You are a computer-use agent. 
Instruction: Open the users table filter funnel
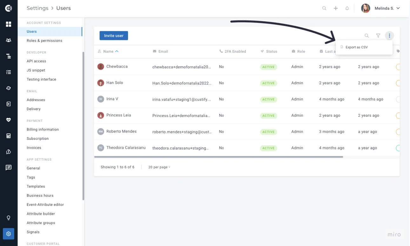[378, 36]
